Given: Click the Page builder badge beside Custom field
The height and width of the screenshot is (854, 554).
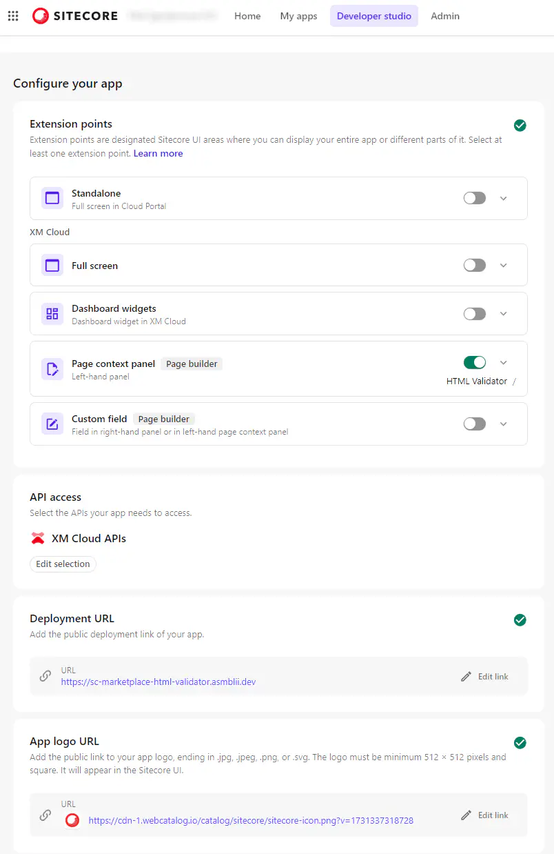Looking at the screenshot, I should coord(164,419).
